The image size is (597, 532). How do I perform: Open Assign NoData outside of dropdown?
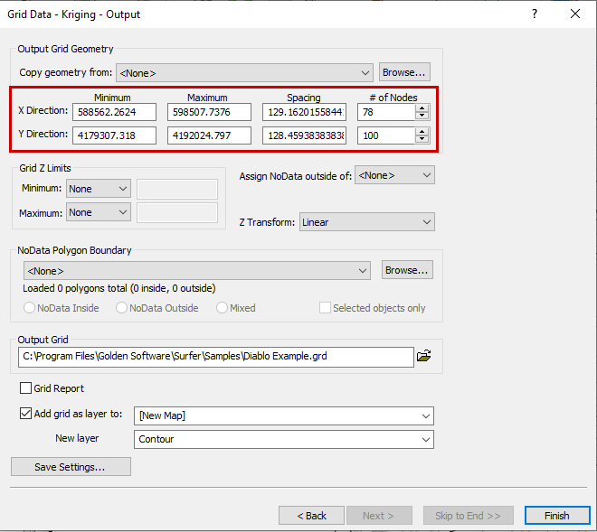pyautogui.click(x=394, y=175)
